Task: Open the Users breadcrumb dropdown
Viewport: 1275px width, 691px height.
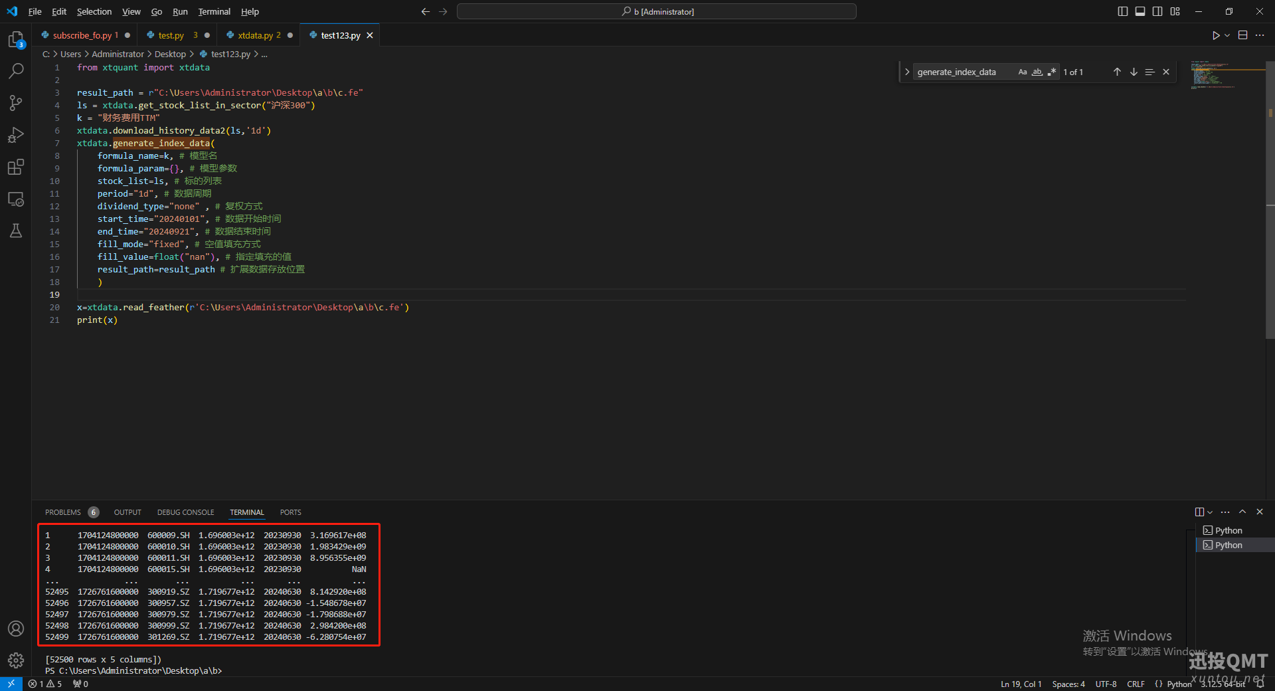Action: click(x=70, y=54)
